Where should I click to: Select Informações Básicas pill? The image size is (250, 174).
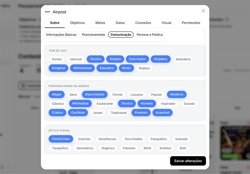coord(61,35)
